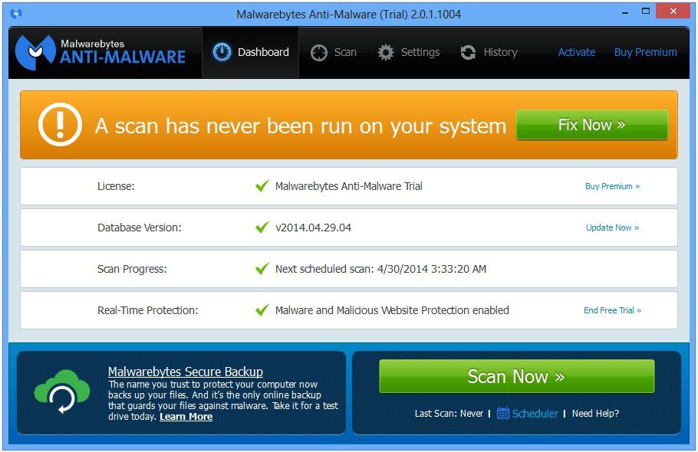Click the End Free Trial link

(613, 310)
